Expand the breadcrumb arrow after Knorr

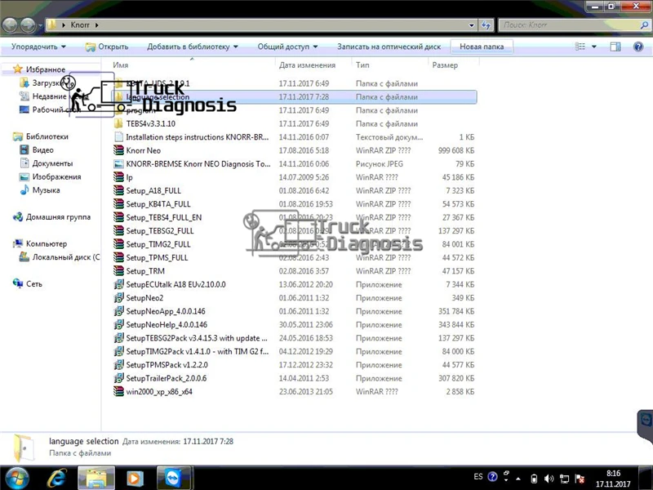pyautogui.click(x=96, y=25)
